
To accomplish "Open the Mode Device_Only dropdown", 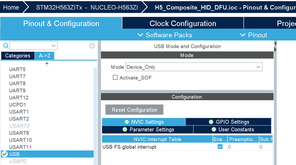I will coord(194,67).
